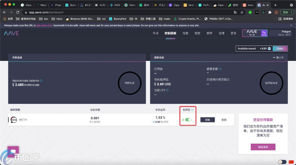The width and height of the screenshot is (296, 165).
Task: Show Approximate balance info tooltip
Action: coord(41,81)
